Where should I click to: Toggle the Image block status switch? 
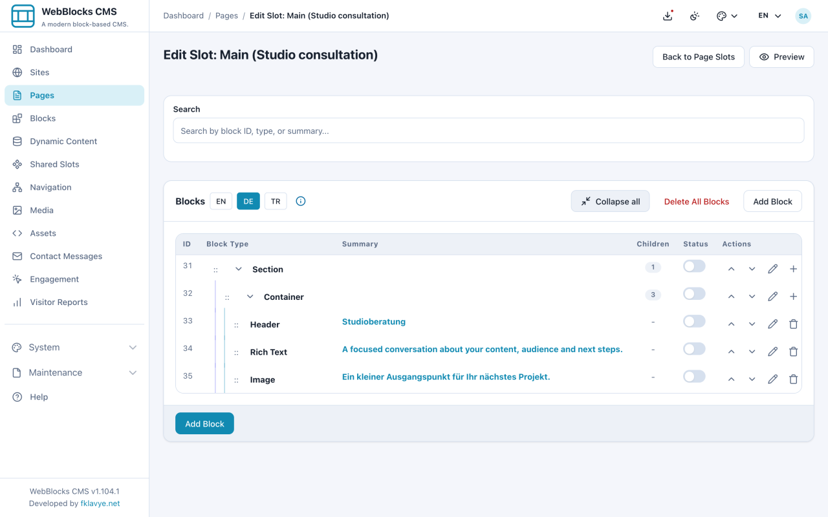(x=694, y=377)
